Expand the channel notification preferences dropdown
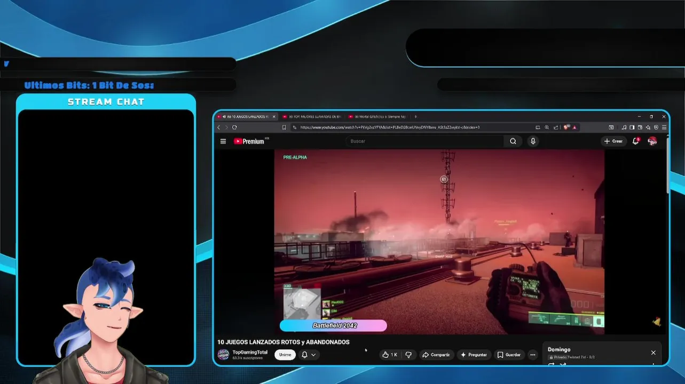This screenshot has width=685, height=384. pyautogui.click(x=313, y=355)
